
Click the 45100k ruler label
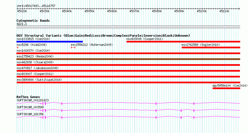202,11
